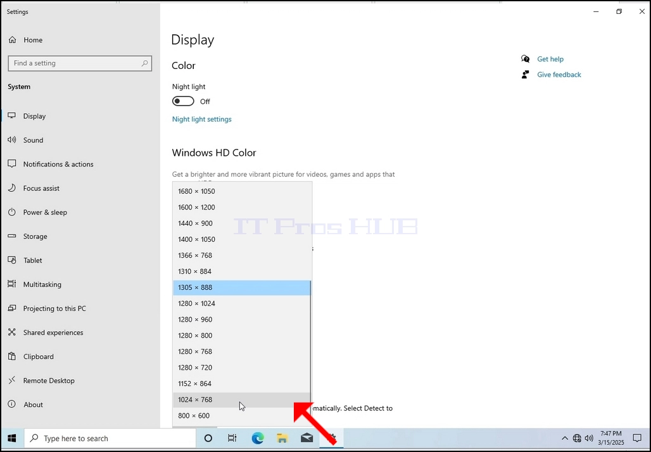Click the Shared experiences icon
This screenshot has height=452, width=651.
pos(12,332)
